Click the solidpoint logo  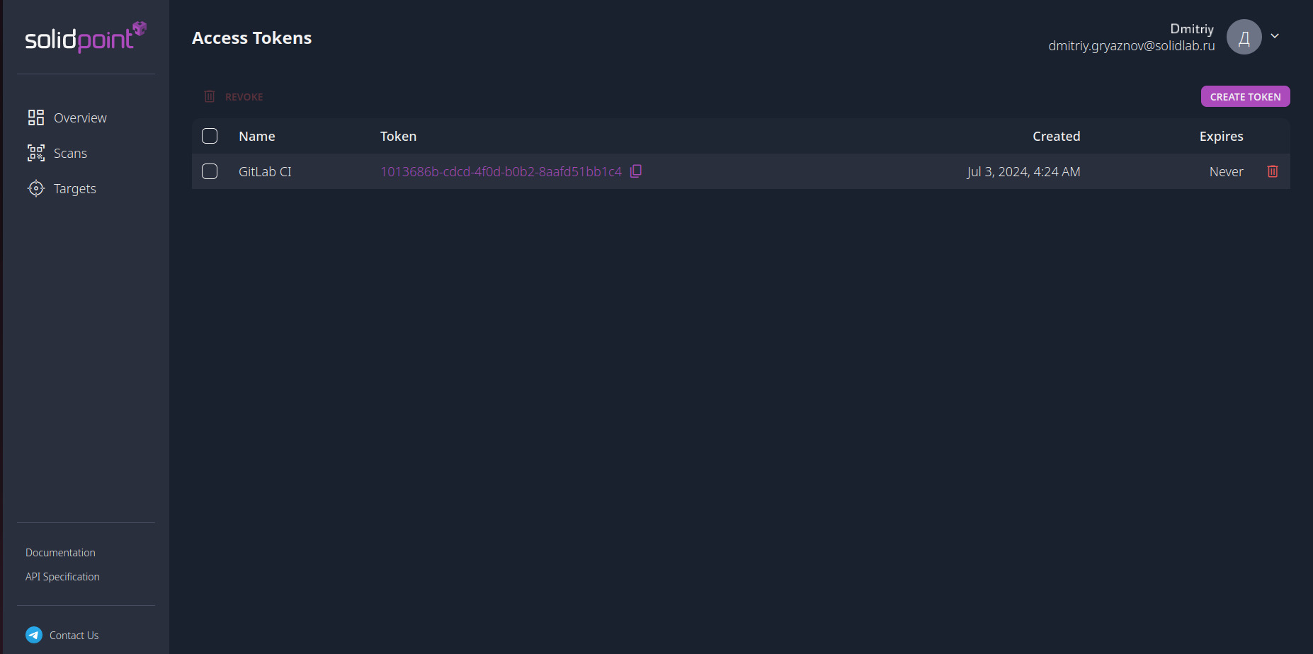point(84,38)
